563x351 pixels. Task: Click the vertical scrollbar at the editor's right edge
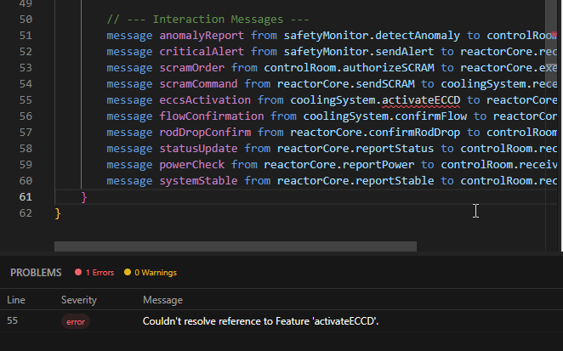(x=560, y=127)
